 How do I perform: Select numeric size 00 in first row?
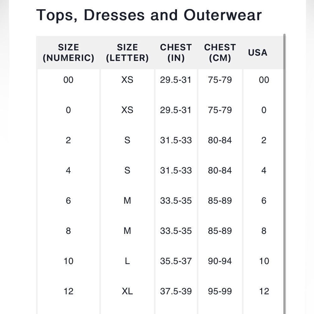click(x=68, y=80)
